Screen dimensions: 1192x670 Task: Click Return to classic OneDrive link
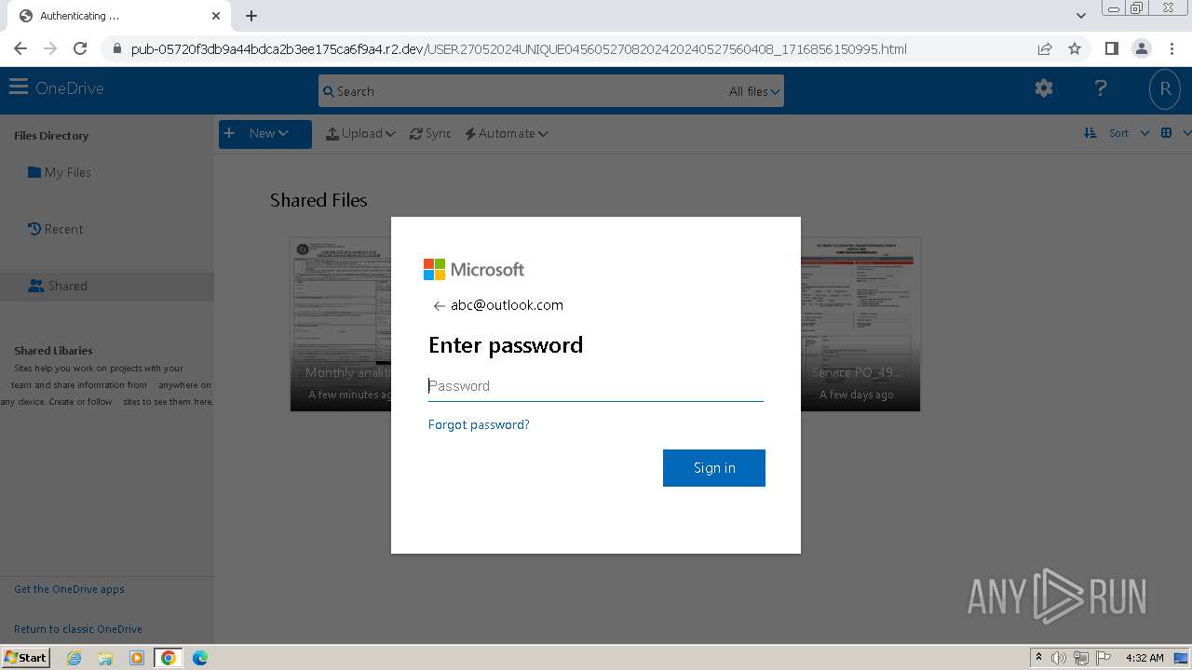pyautogui.click(x=78, y=629)
